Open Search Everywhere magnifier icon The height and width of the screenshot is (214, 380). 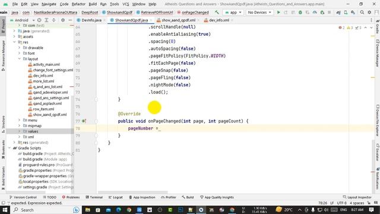(362, 12)
